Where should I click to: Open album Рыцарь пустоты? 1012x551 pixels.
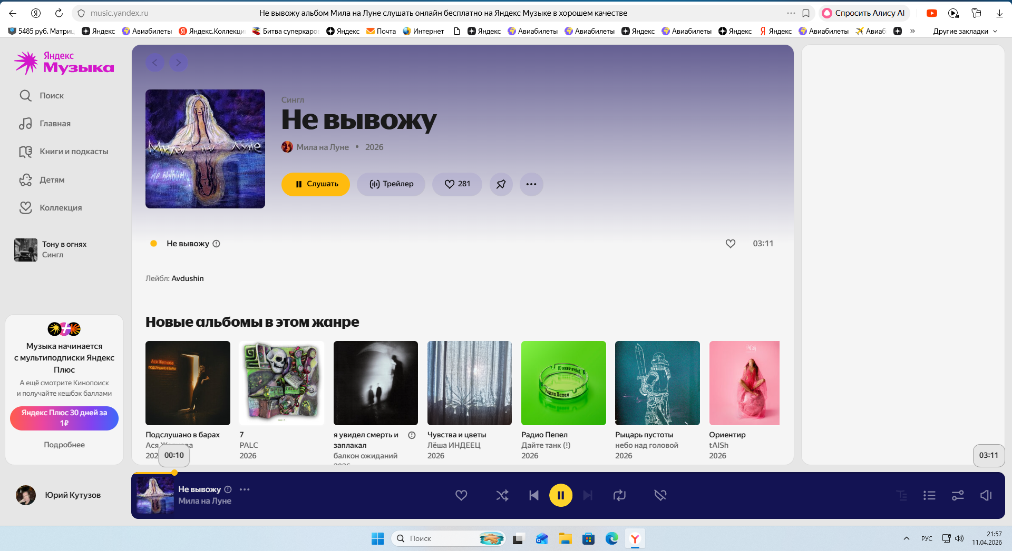657,383
